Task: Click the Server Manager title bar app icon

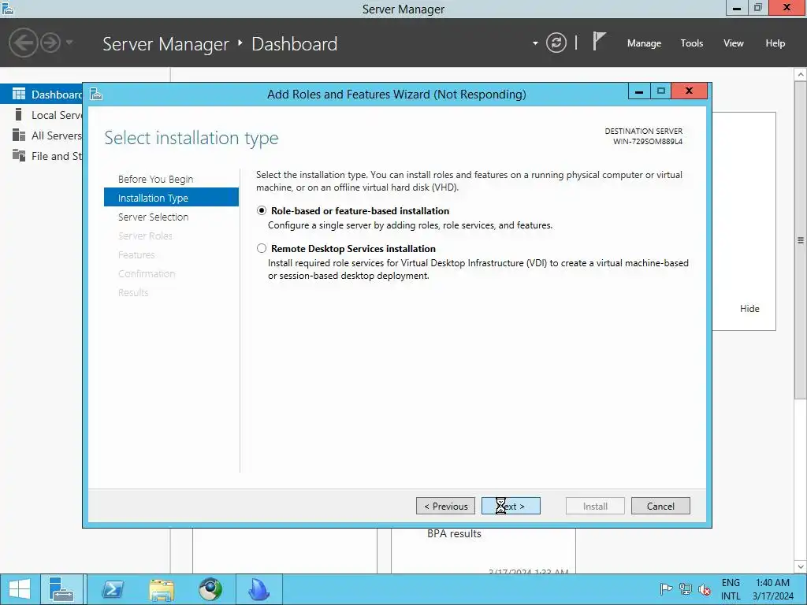Action: (x=8, y=9)
